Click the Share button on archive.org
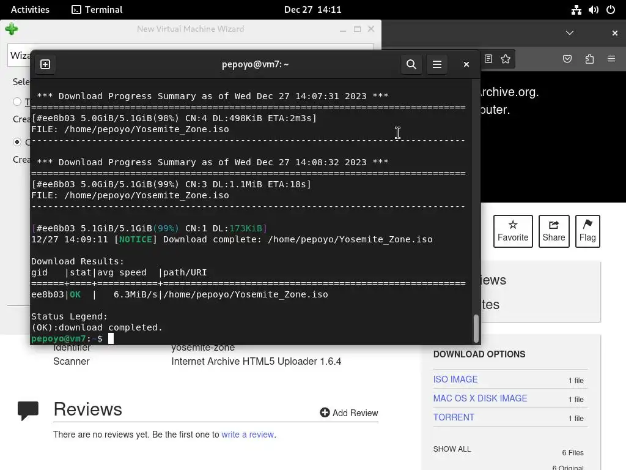Viewport: 626px width, 470px height. [554, 231]
